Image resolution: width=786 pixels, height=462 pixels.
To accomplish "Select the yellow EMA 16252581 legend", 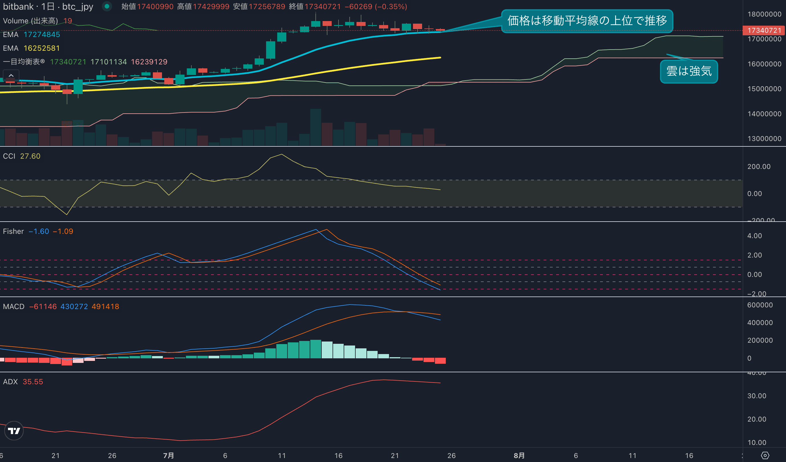I will (x=31, y=48).
